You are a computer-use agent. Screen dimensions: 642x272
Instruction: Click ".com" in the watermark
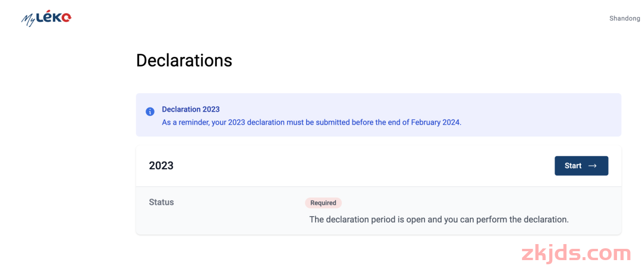(x=606, y=254)
